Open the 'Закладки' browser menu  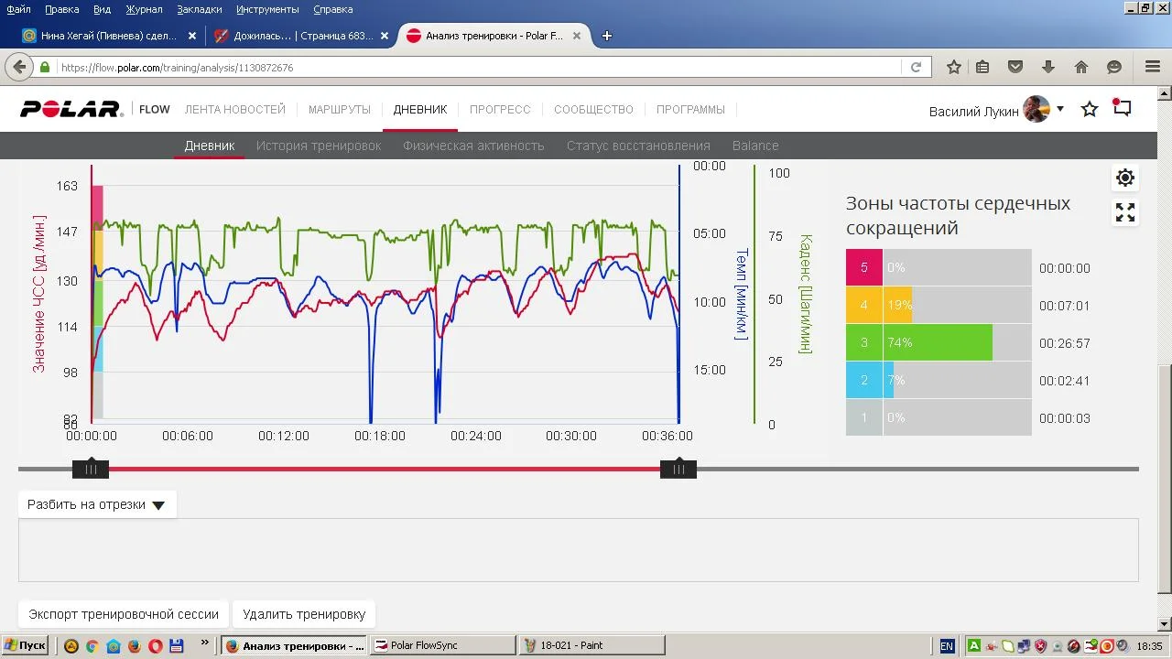point(200,9)
